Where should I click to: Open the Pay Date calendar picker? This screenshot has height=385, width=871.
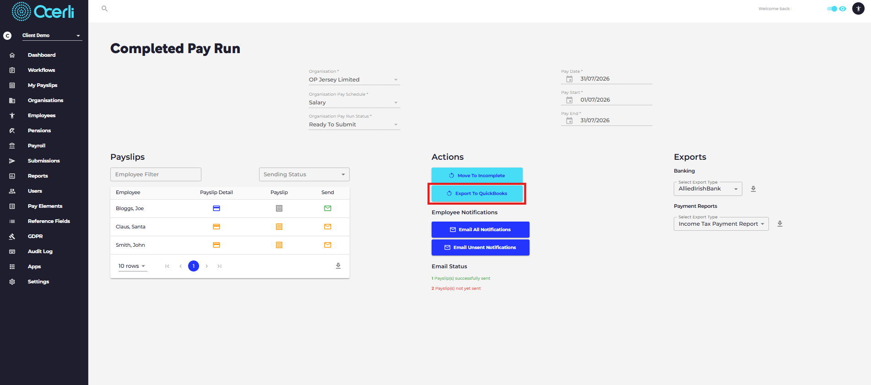(x=569, y=79)
